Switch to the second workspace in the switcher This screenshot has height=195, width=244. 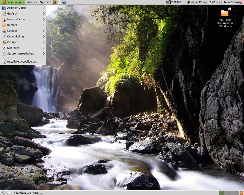(226, 193)
